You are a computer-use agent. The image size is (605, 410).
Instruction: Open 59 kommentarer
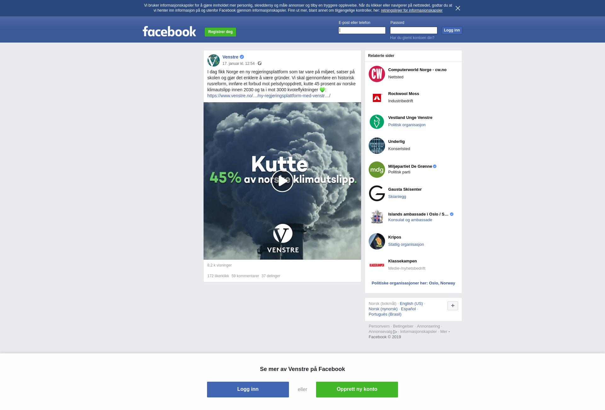click(245, 276)
